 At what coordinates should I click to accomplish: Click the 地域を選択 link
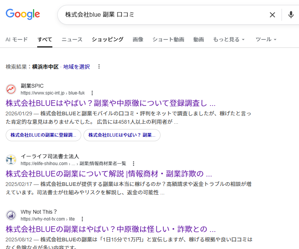pyautogui.click(x=76, y=67)
